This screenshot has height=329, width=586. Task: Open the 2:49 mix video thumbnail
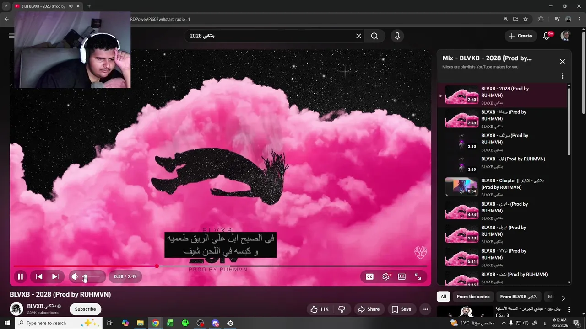click(x=461, y=119)
